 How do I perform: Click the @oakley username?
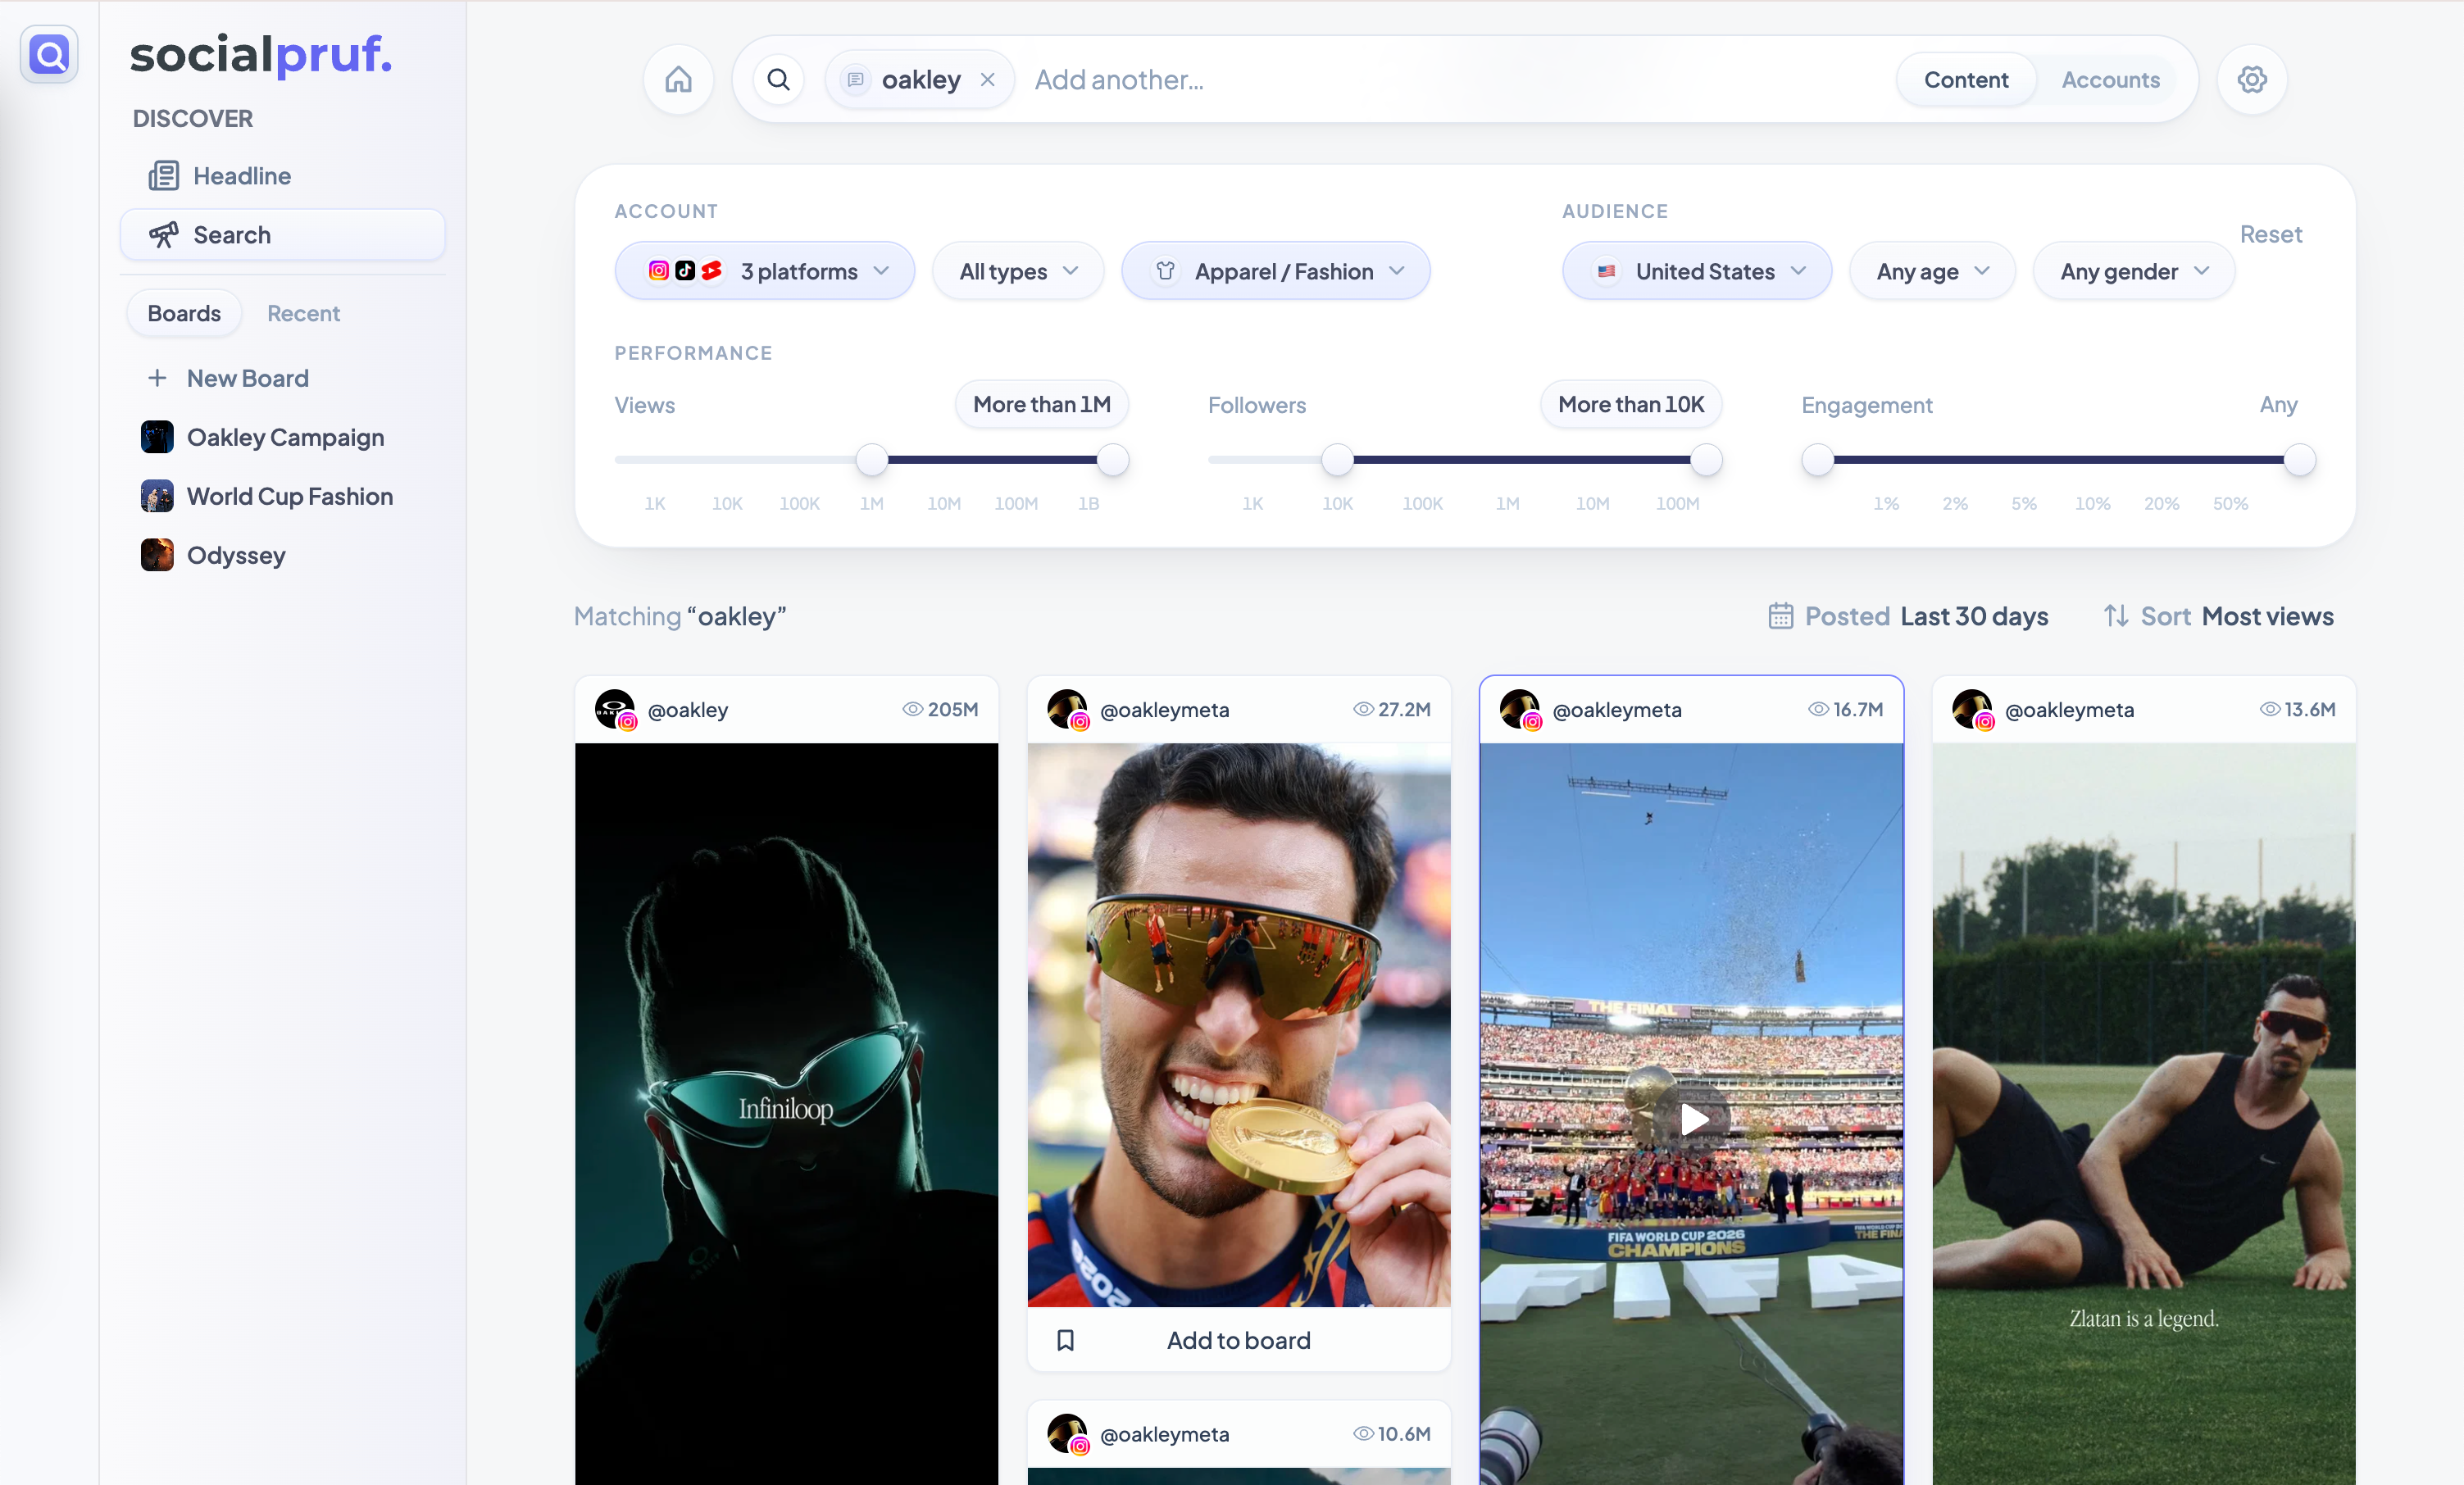688,710
